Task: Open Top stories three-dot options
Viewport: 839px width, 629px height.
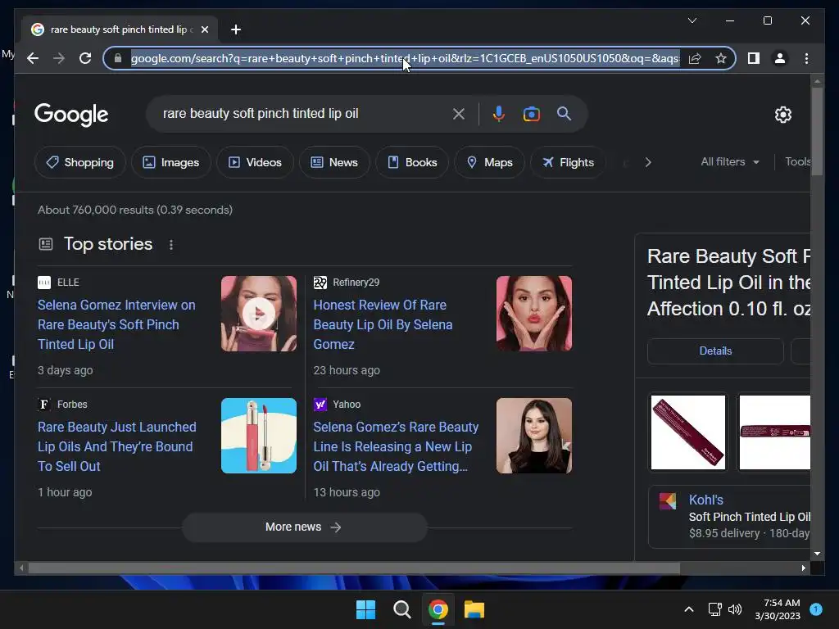Action: point(171,245)
